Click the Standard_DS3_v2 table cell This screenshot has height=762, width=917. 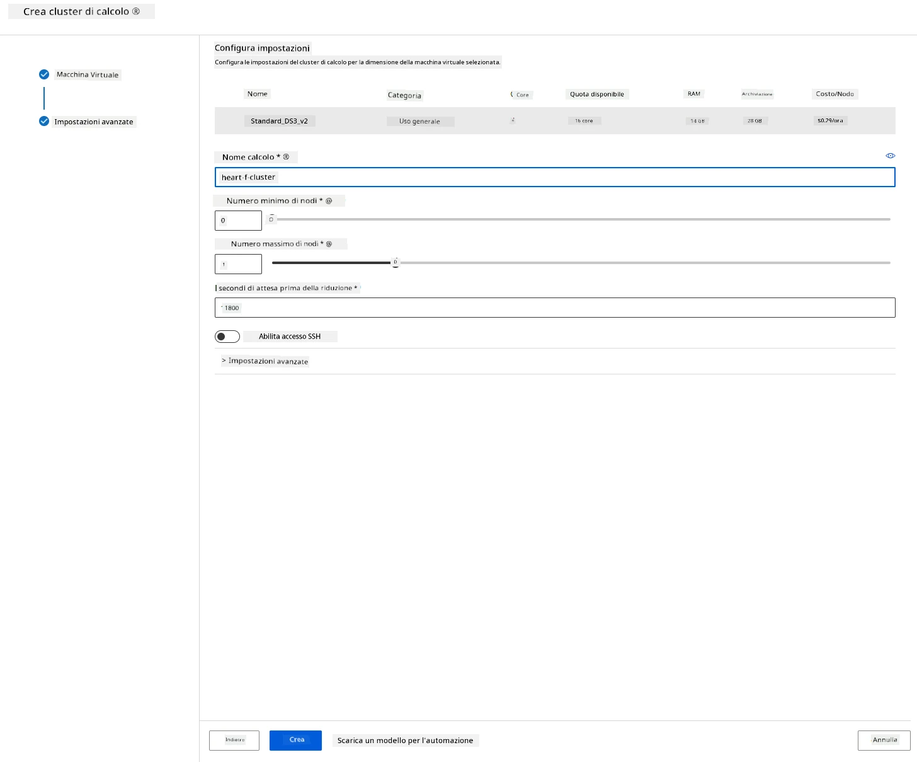279,121
